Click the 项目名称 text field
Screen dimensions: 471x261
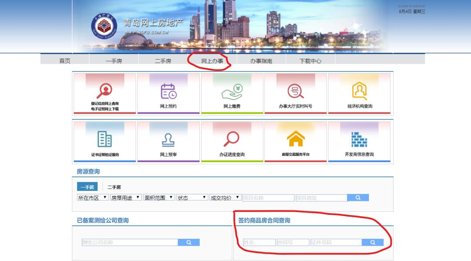coord(268,197)
